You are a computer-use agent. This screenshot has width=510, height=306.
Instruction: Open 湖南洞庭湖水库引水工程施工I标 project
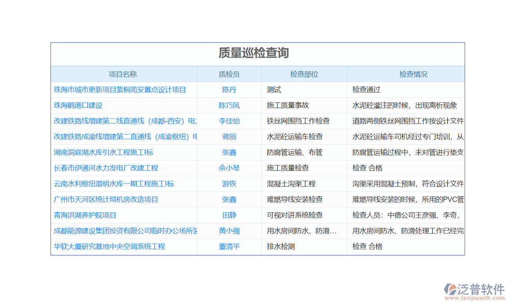click(104, 152)
